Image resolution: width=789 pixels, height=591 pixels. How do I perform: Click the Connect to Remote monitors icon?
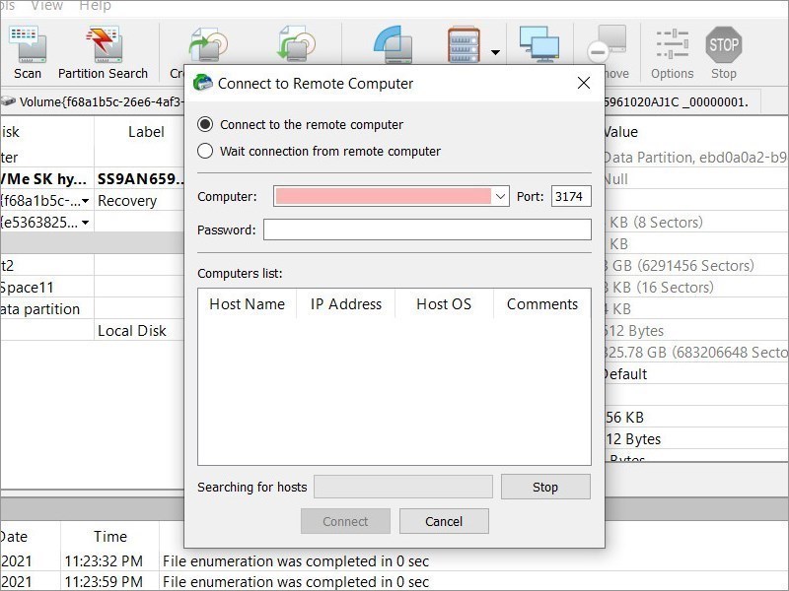[x=539, y=45]
